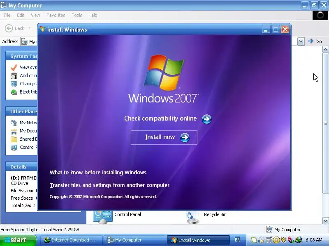Open the Recycle Bin item in file pane
Viewport: 329px width, 246px height.
pyautogui.click(x=206, y=216)
